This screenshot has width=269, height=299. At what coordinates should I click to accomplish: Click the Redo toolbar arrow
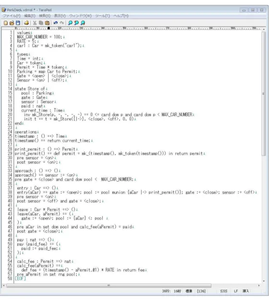click(x=61, y=23)
